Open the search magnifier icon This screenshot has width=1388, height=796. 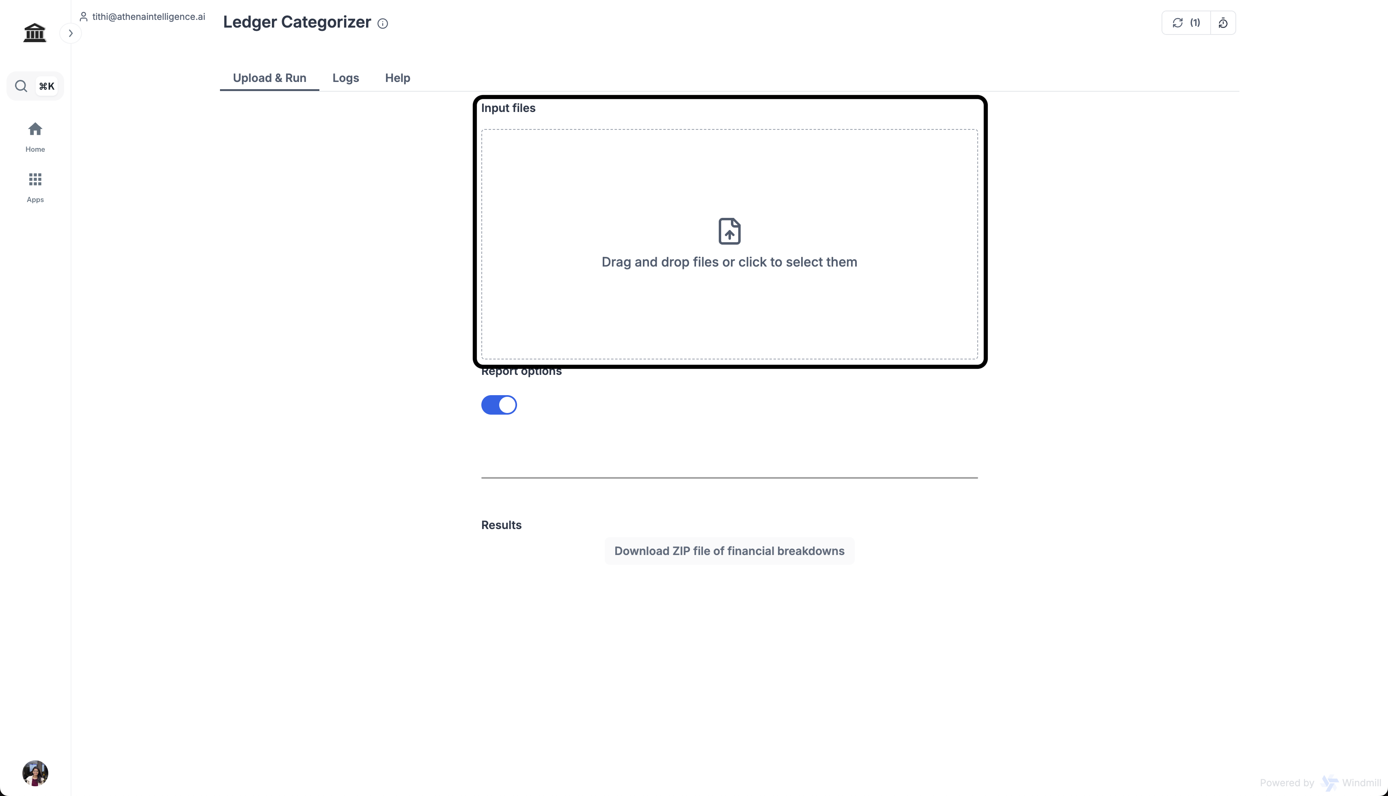coord(21,86)
